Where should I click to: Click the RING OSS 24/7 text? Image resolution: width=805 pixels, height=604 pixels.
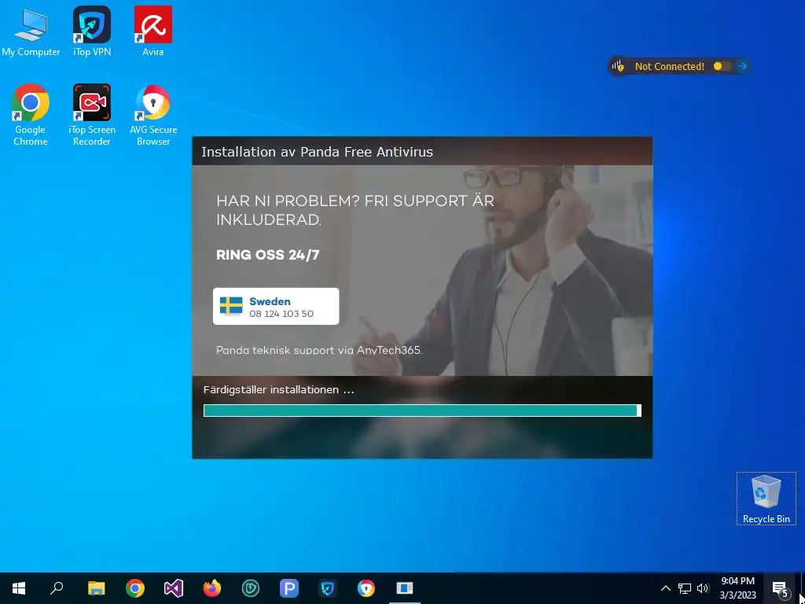point(267,255)
